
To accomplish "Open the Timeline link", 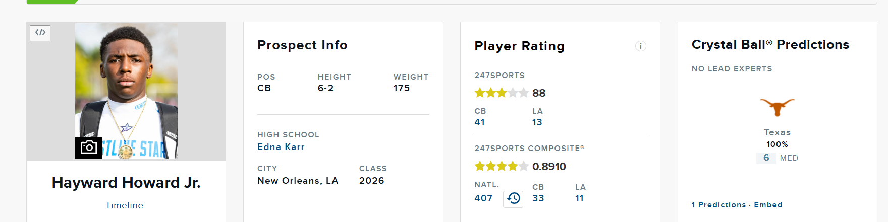I will (x=125, y=205).
